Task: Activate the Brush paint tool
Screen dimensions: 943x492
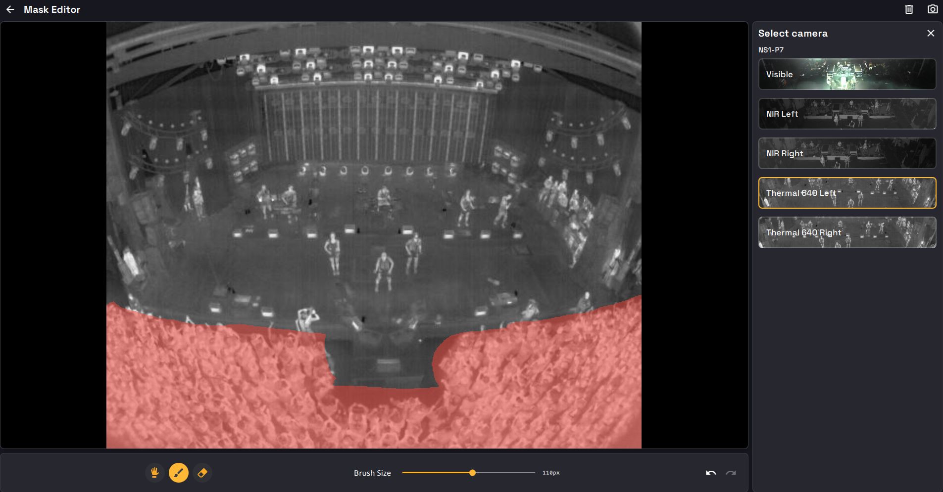Action: tap(179, 473)
